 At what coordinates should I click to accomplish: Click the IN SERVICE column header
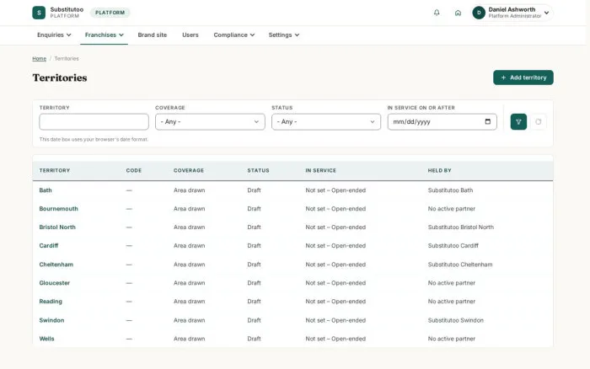coord(320,170)
